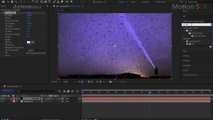The width and height of the screenshot is (213, 120).
Task: Toggle Size stopwatch keyframing
Action: point(6,18)
